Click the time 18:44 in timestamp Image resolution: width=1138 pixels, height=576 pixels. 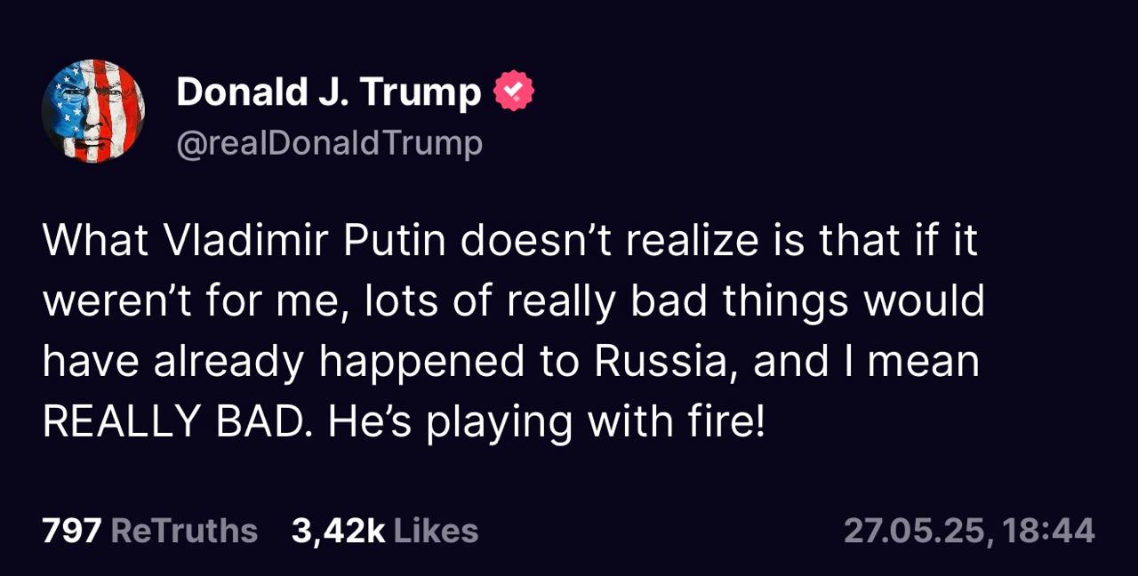tap(1048, 531)
